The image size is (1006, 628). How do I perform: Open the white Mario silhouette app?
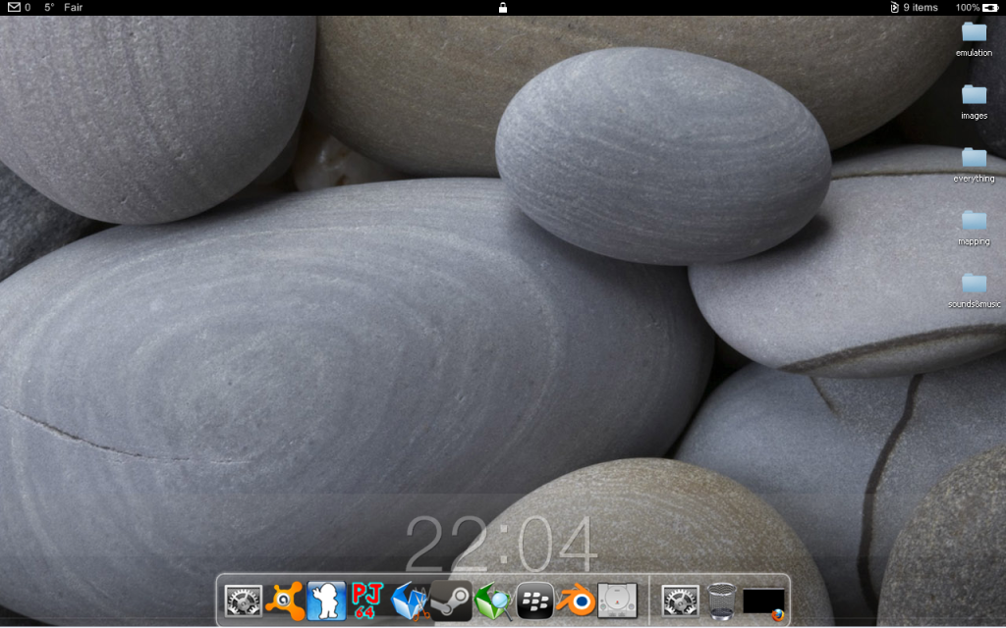point(326,601)
